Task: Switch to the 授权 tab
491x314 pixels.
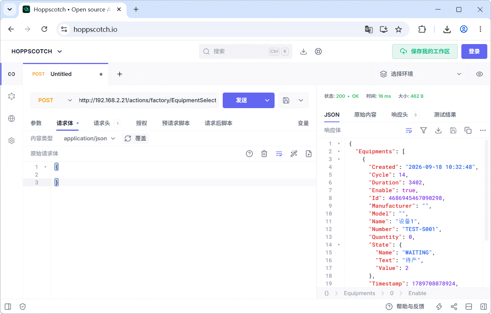Action: click(x=142, y=123)
